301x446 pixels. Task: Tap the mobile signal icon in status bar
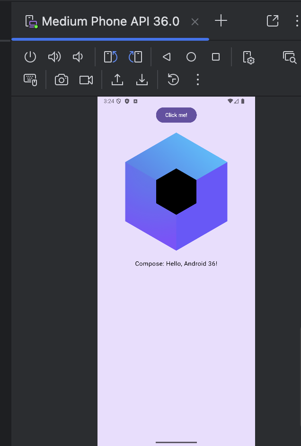237,101
